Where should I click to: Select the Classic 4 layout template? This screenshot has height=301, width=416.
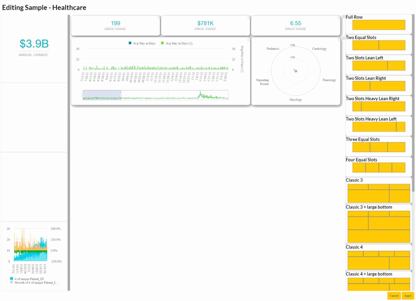click(379, 260)
